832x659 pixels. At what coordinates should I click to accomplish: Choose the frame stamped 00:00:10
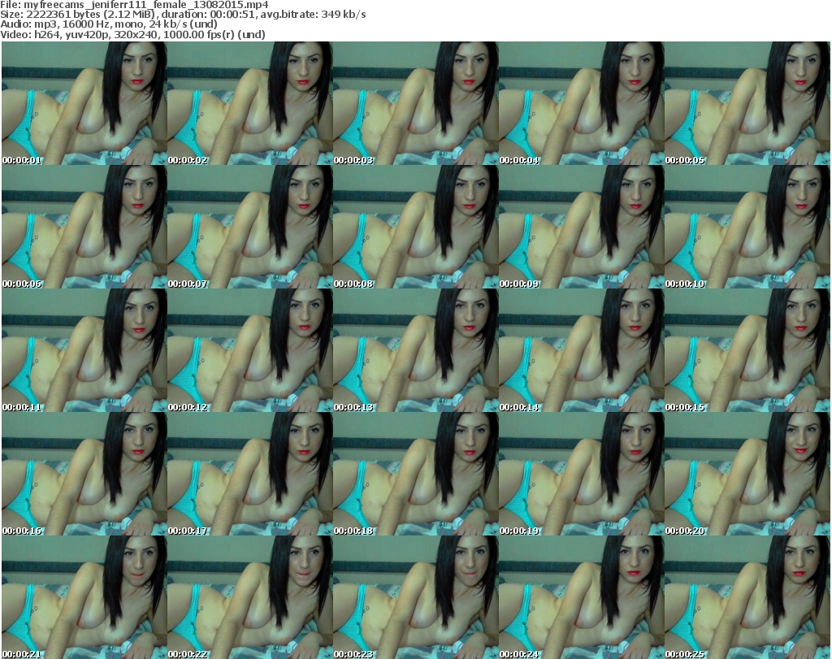[x=747, y=227]
